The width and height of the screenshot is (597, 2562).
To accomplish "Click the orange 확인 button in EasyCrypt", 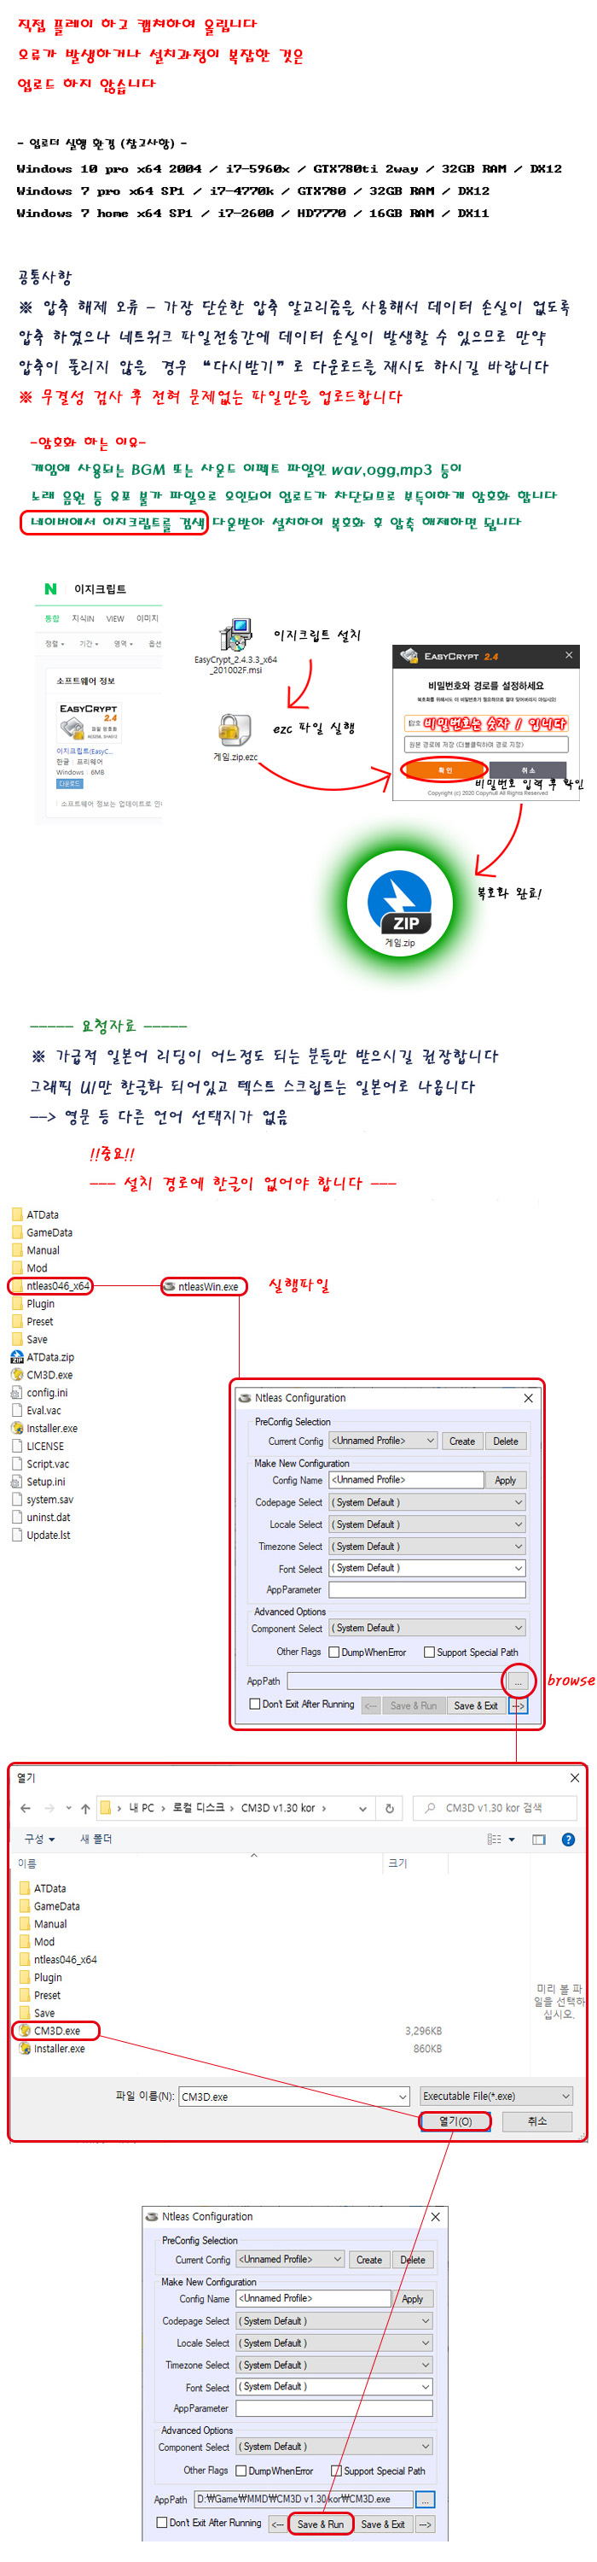I will [444, 769].
